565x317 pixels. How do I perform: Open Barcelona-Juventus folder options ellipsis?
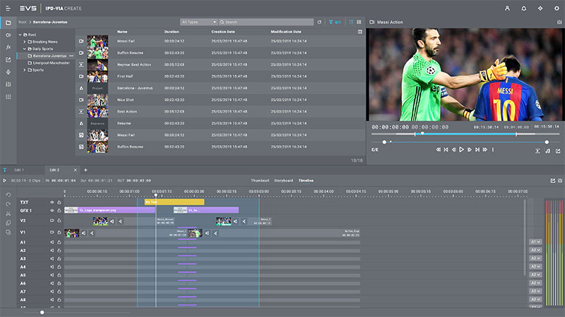[71, 56]
